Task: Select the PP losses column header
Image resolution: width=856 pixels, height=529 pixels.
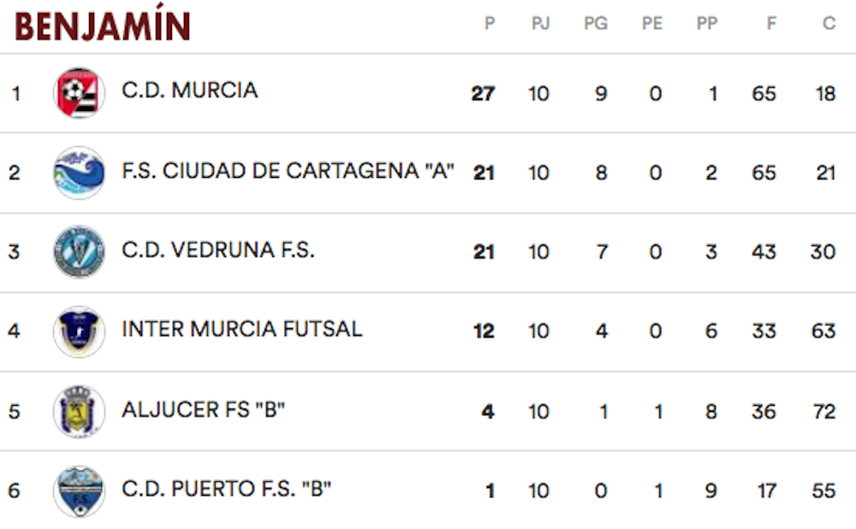Action: (707, 23)
